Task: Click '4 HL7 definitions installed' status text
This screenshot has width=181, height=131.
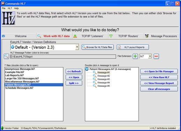Action: pyautogui.click(x=163, y=128)
